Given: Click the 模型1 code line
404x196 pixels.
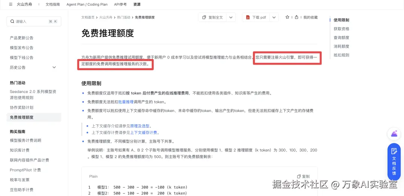Looking at the screenshot, I should coord(142,187).
